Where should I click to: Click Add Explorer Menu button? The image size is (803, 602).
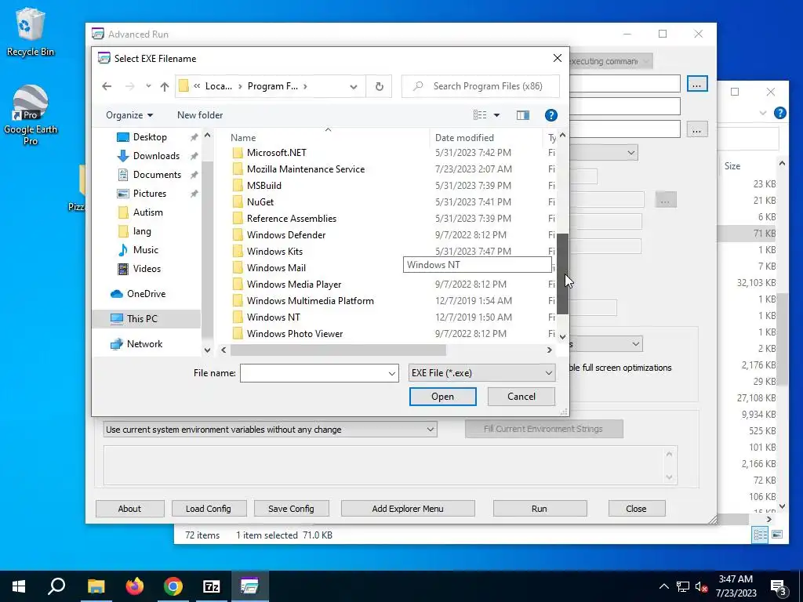click(x=408, y=509)
